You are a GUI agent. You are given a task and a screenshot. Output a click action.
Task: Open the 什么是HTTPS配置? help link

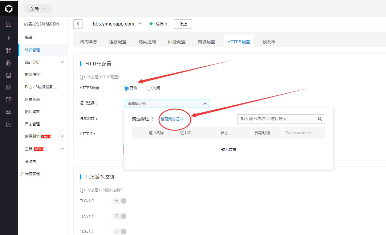[104, 77]
